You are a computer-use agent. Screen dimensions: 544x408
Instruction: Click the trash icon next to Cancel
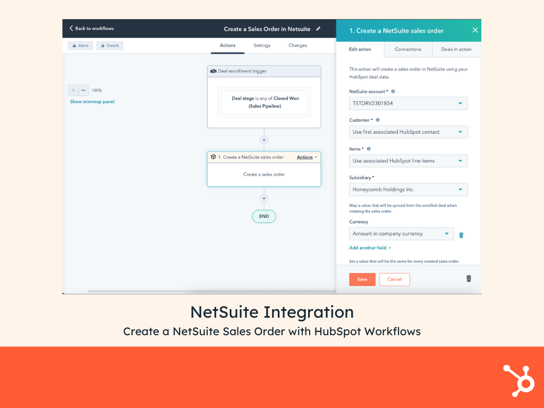pyautogui.click(x=469, y=278)
